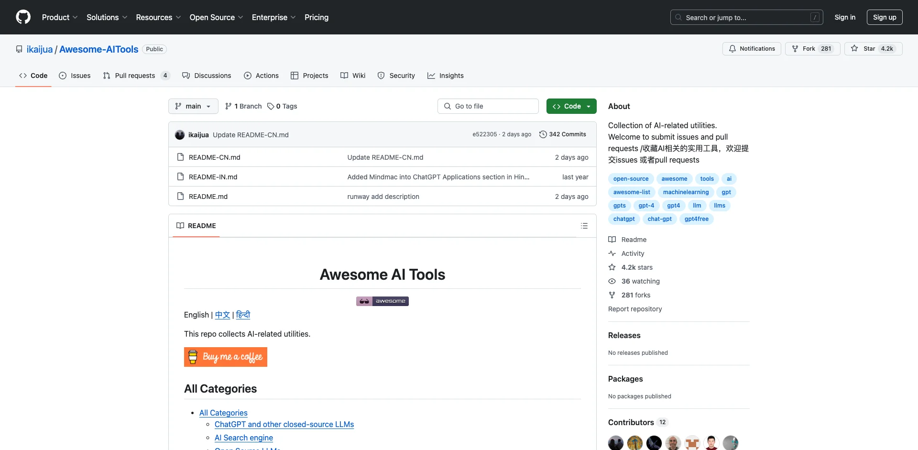
Task: Jump to AI Search engine section
Action: 244,438
